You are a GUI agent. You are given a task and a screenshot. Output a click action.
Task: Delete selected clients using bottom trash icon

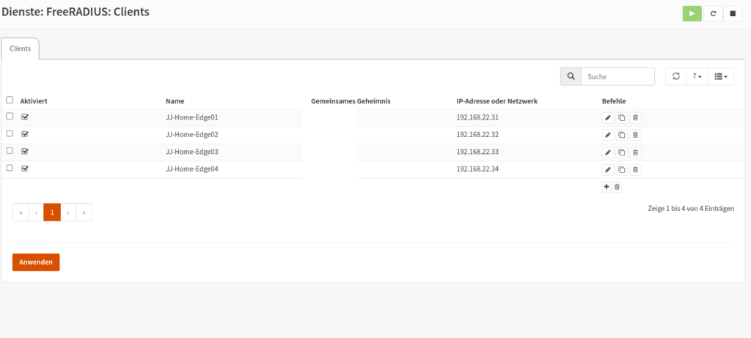(617, 187)
